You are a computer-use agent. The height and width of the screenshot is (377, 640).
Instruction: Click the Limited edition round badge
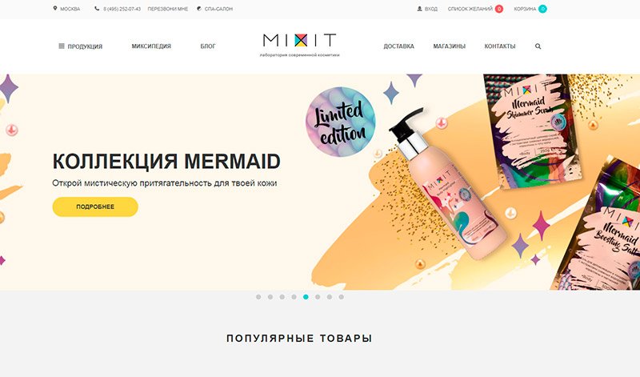point(341,122)
